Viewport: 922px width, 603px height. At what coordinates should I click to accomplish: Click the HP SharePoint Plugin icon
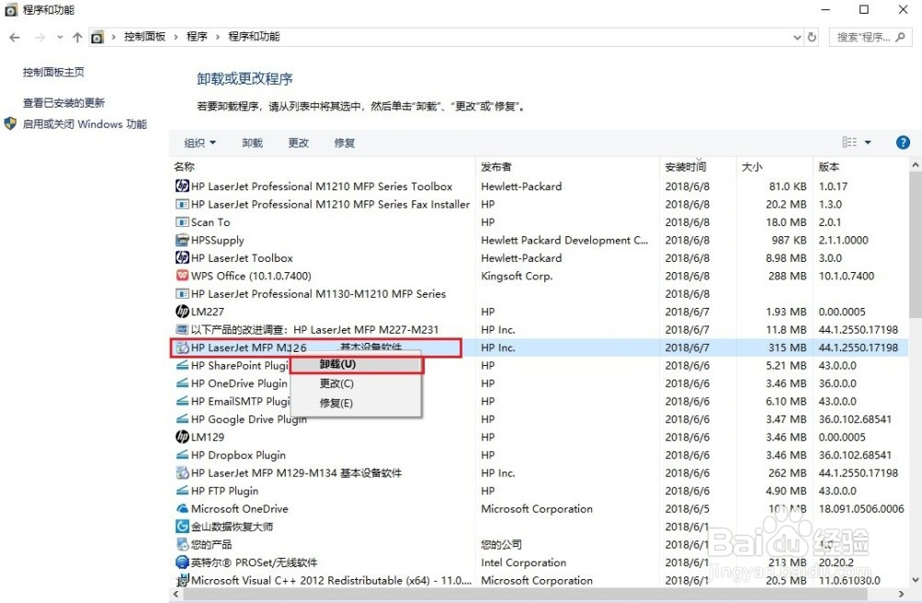(x=182, y=366)
